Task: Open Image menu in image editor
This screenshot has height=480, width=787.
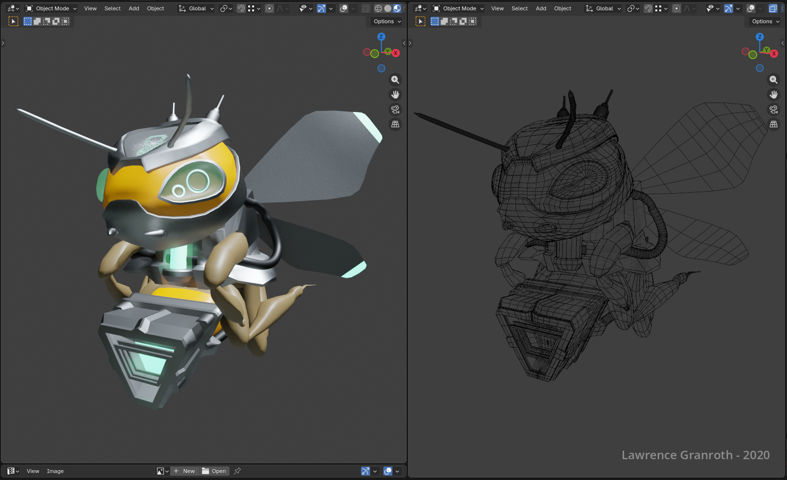Action: coord(55,471)
